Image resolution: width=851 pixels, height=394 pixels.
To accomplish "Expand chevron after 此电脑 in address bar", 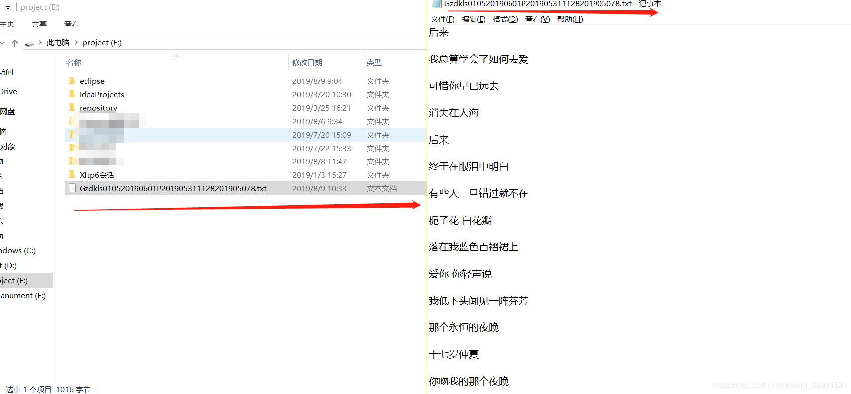I will pyautogui.click(x=76, y=43).
